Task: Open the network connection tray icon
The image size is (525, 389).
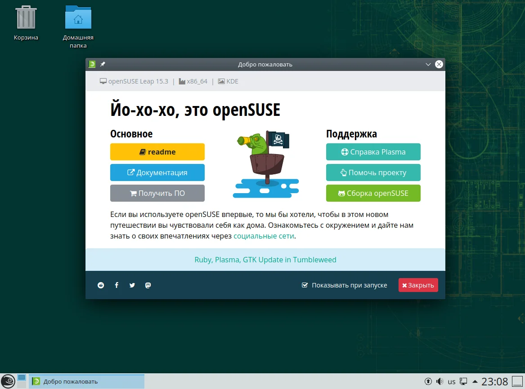Action: pos(463,381)
